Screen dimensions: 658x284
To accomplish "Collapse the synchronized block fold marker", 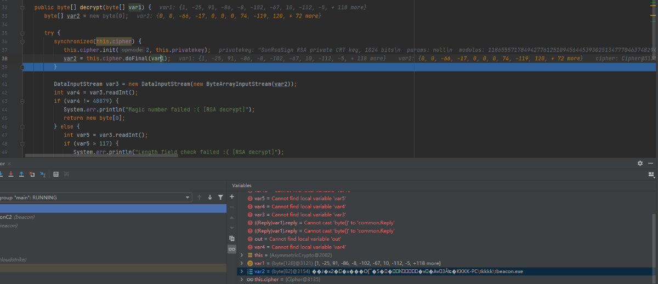I will [22, 42].
